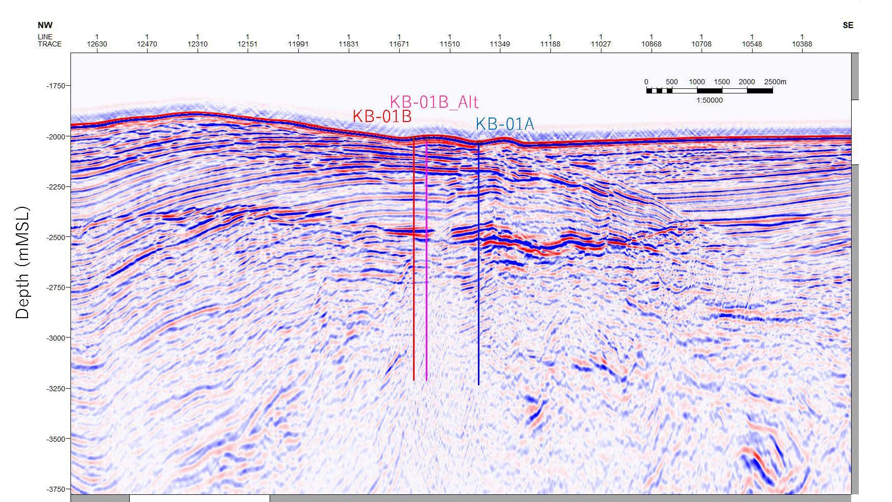Select the magenta KB-01B_Alt well trajectory line
Screen dimensions: 892x502
[426, 259]
